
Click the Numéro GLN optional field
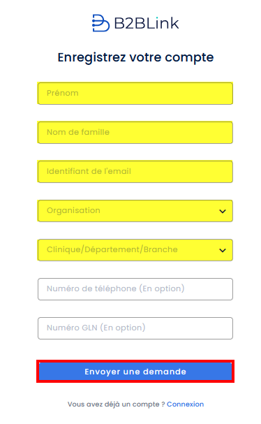pyautogui.click(x=135, y=328)
